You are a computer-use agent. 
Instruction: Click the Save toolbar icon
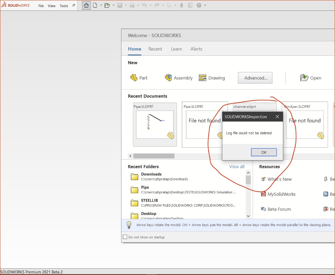click(x=120, y=5)
